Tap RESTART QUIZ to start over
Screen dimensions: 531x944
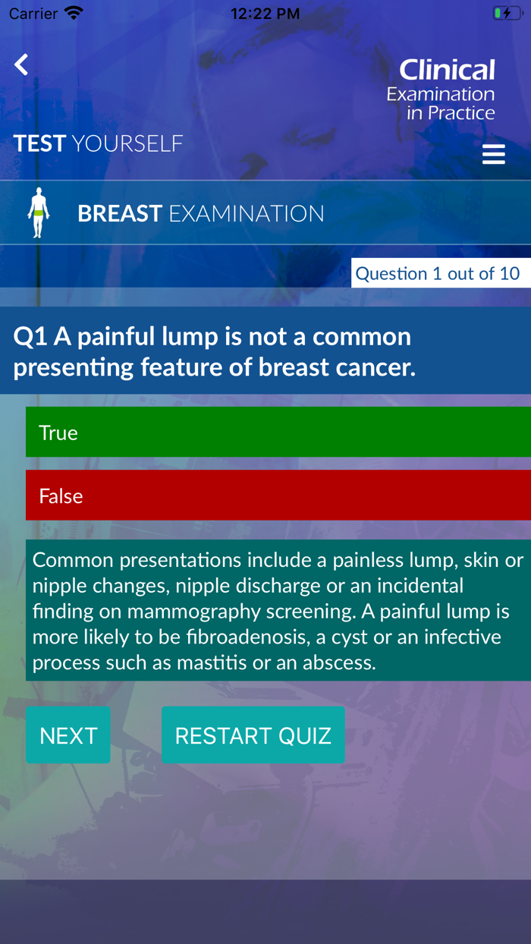coord(253,734)
